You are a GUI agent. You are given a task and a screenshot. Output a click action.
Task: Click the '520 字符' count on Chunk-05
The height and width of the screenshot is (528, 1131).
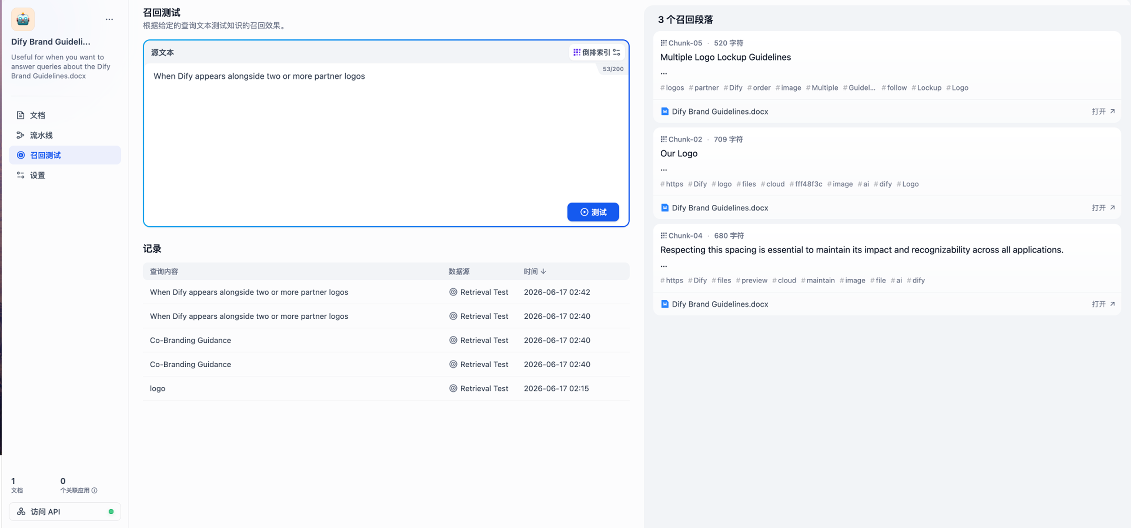pyautogui.click(x=728, y=43)
